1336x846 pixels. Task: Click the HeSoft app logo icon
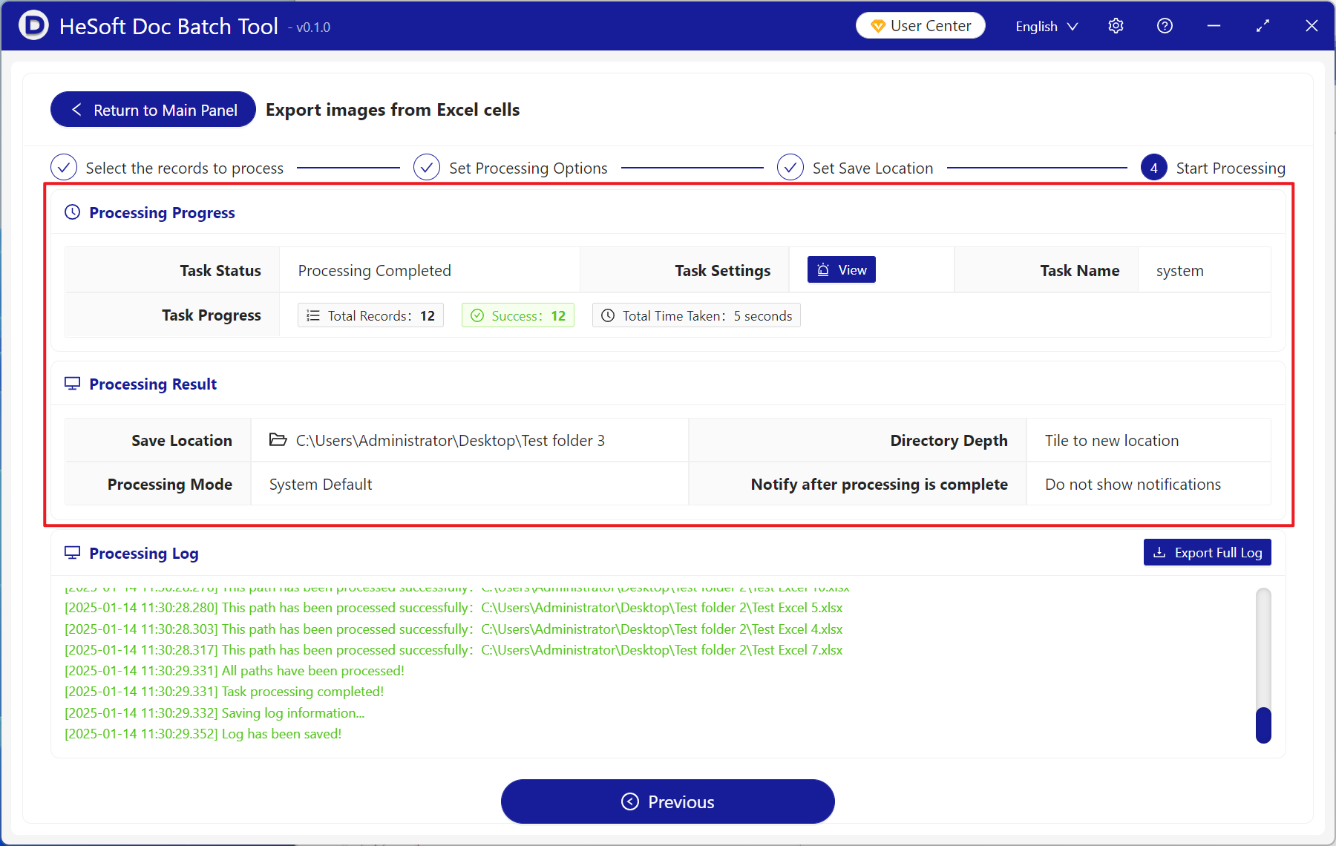33,26
